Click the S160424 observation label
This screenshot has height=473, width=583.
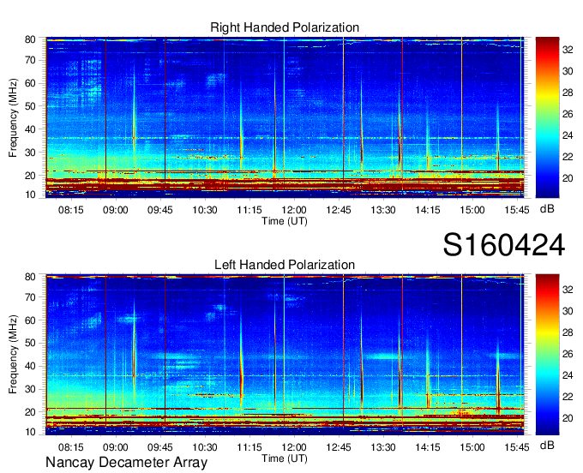pyautogui.click(x=504, y=245)
